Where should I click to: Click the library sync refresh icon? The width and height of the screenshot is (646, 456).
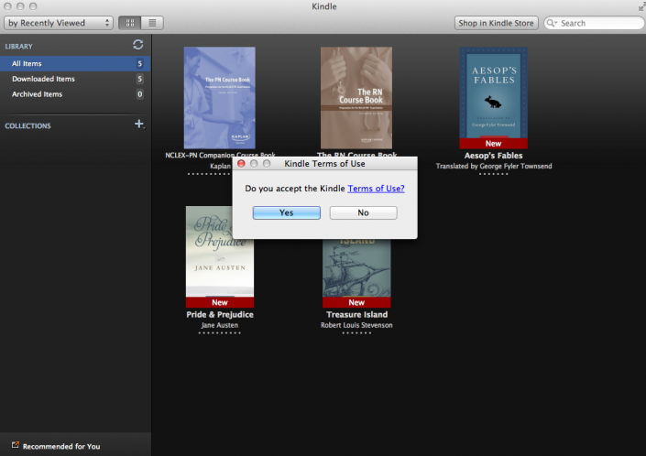pos(137,44)
